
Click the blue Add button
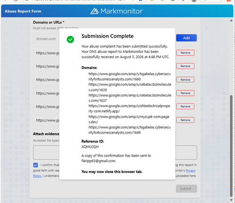pos(187,38)
